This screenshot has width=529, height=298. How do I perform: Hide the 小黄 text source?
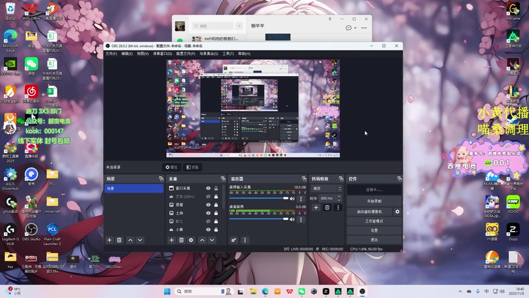(x=208, y=229)
